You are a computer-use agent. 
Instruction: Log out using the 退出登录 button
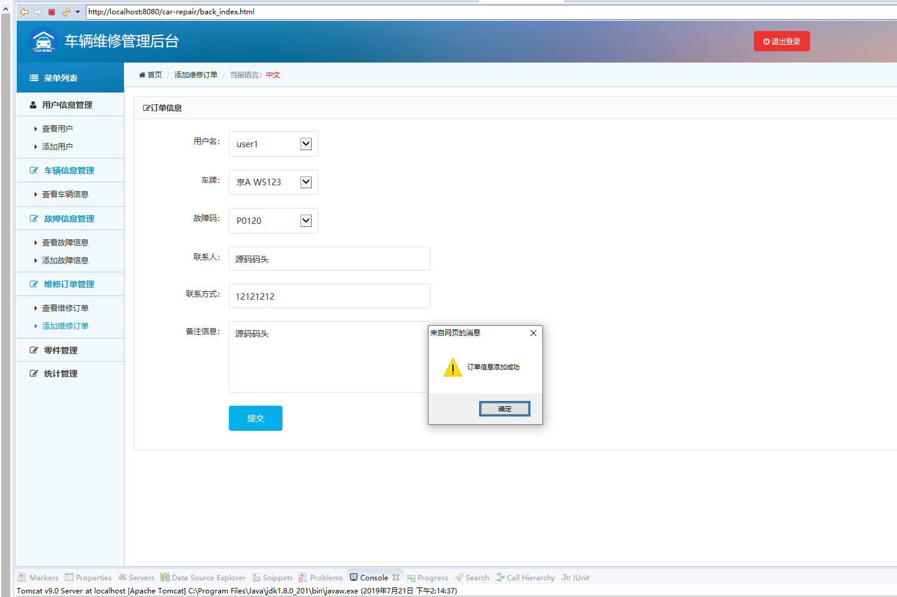tap(782, 41)
